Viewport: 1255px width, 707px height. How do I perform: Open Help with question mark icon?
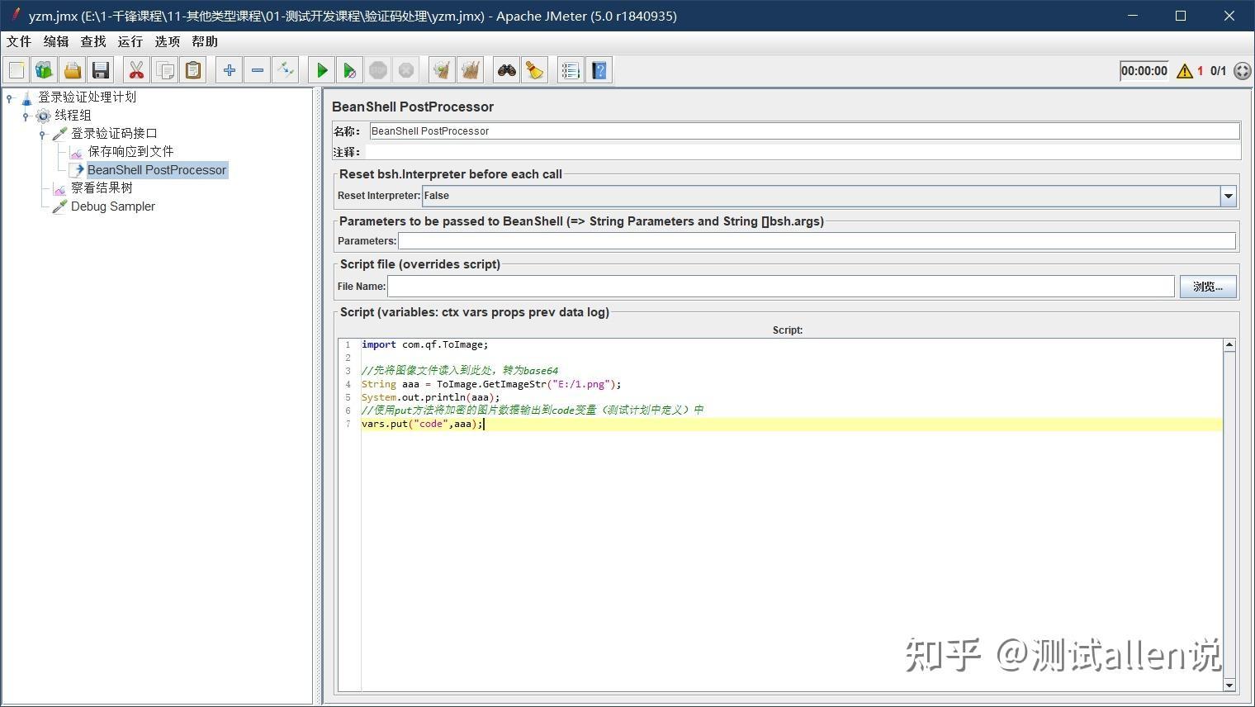[x=599, y=70]
